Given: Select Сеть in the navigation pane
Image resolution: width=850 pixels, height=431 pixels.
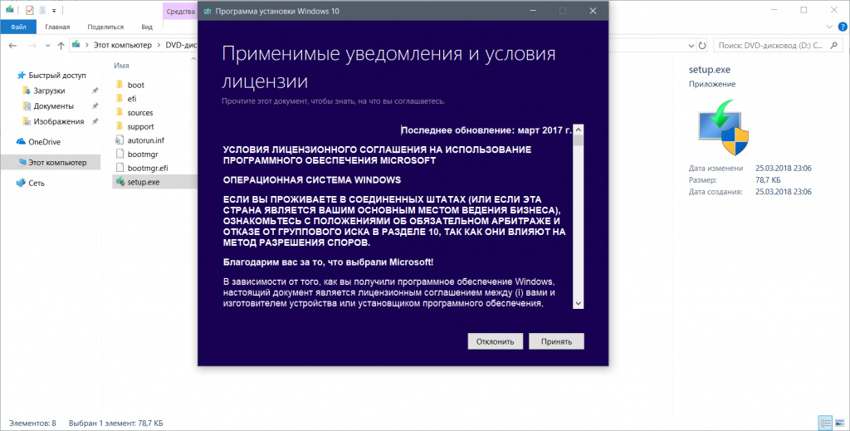Looking at the screenshot, I should 37,183.
